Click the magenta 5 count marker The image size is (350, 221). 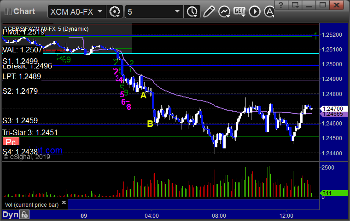click(x=122, y=95)
